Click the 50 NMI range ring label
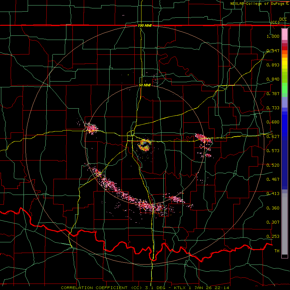Viewport: 290px width, 290px height. [x=145, y=85]
